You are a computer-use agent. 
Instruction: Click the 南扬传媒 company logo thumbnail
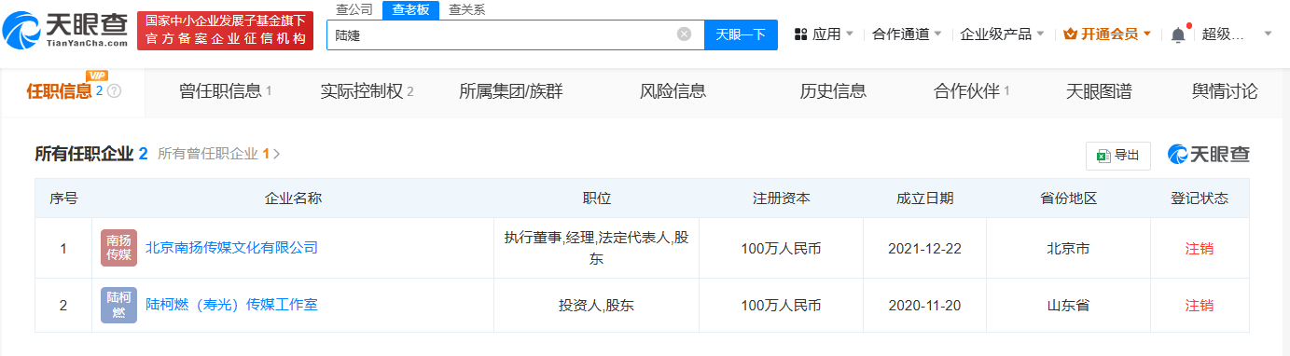click(118, 248)
